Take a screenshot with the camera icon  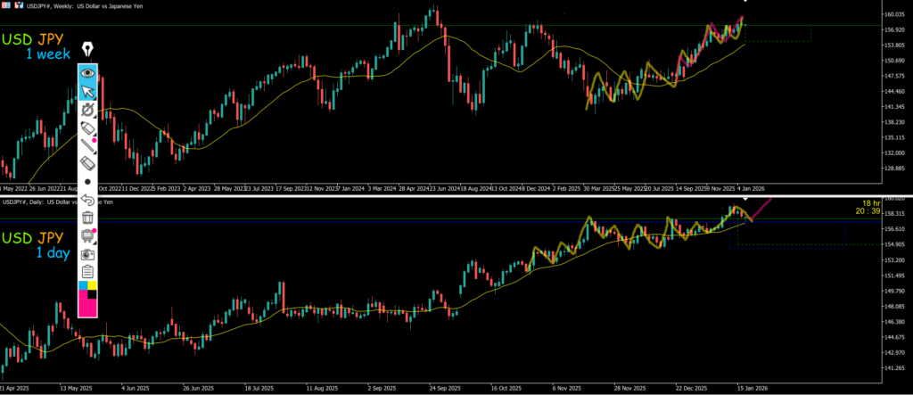click(87, 253)
